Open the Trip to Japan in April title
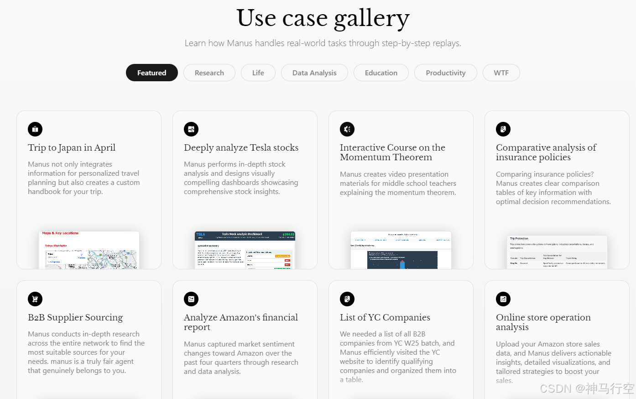The height and width of the screenshot is (399, 636). [72, 147]
